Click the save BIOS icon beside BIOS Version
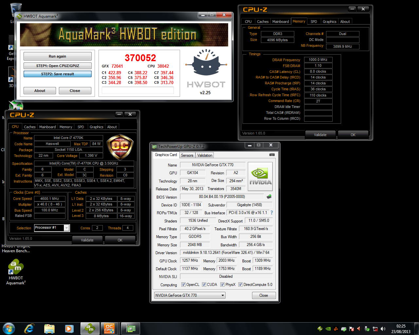Image resolution: width=419 pixels, height=335 pixels. (269, 197)
